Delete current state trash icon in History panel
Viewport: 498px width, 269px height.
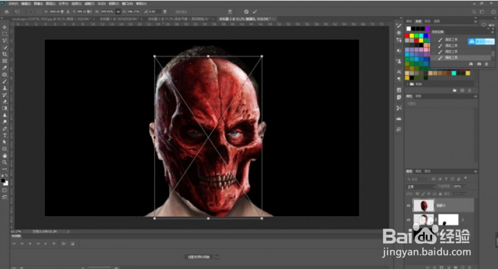point(486,64)
